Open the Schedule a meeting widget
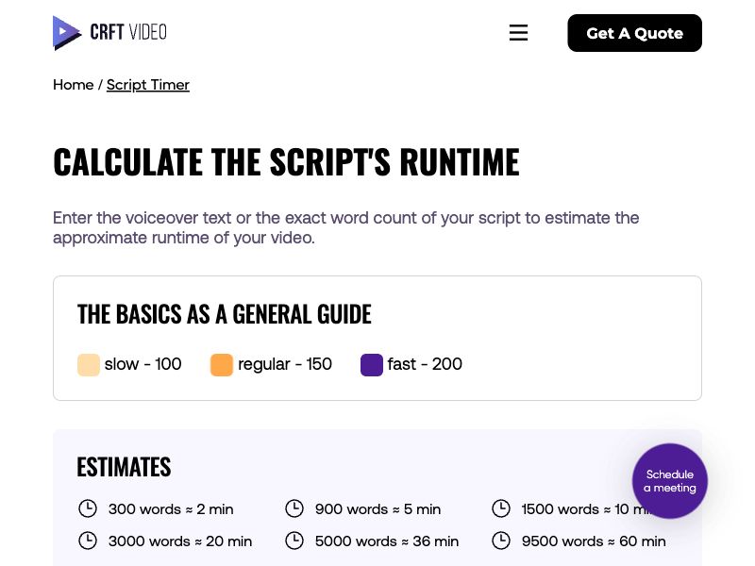Image resolution: width=755 pixels, height=566 pixels. [670, 481]
